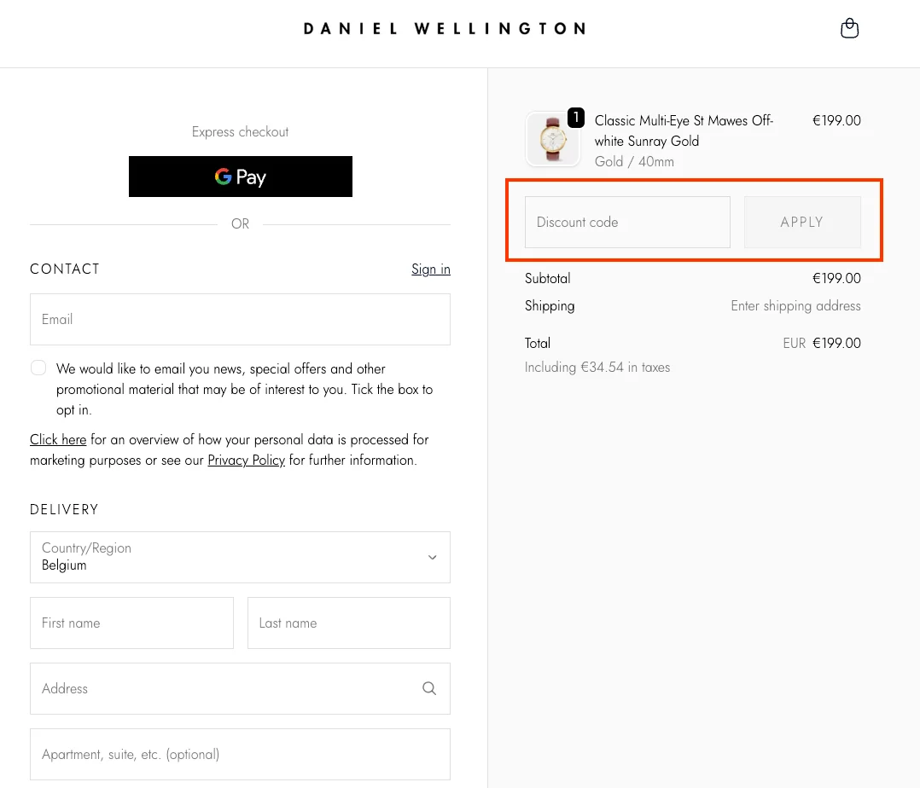
Task: Click the Daniel Wellington logo
Action: coord(445,27)
